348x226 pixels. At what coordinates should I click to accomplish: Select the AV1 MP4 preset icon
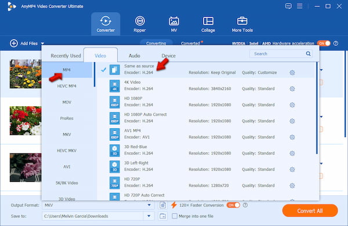click(x=114, y=134)
